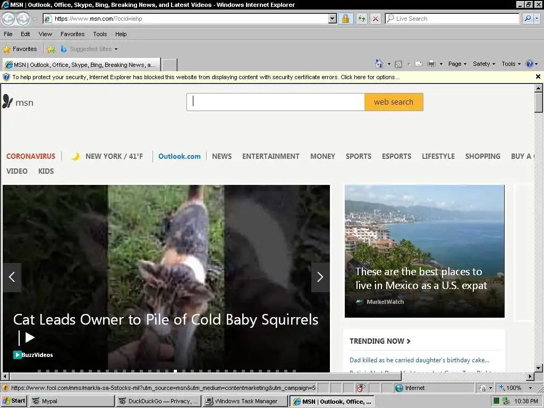Go forward with the Forward arrow button
The height and width of the screenshot is (408, 544).
(23, 19)
